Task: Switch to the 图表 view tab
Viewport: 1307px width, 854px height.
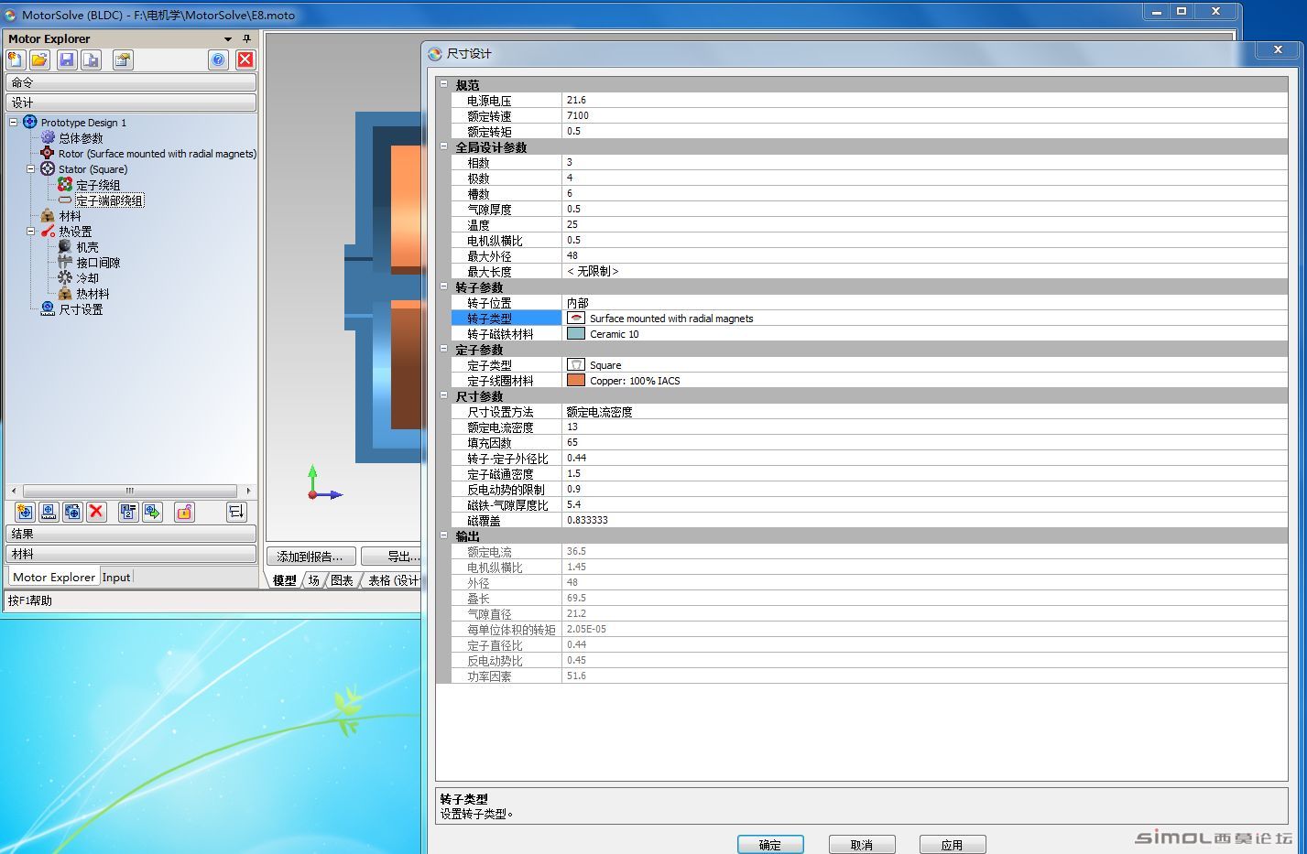Action: click(342, 580)
